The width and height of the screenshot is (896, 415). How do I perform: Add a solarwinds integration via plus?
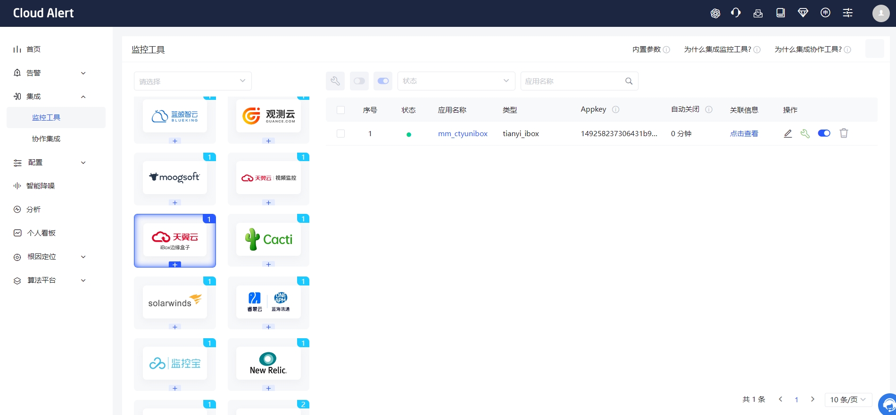tap(175, 327)
